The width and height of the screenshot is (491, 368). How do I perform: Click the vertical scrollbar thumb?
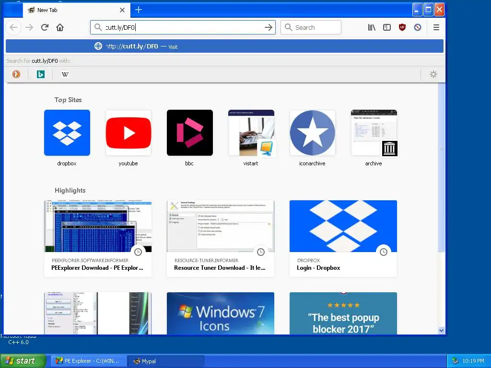coord(441,167)
